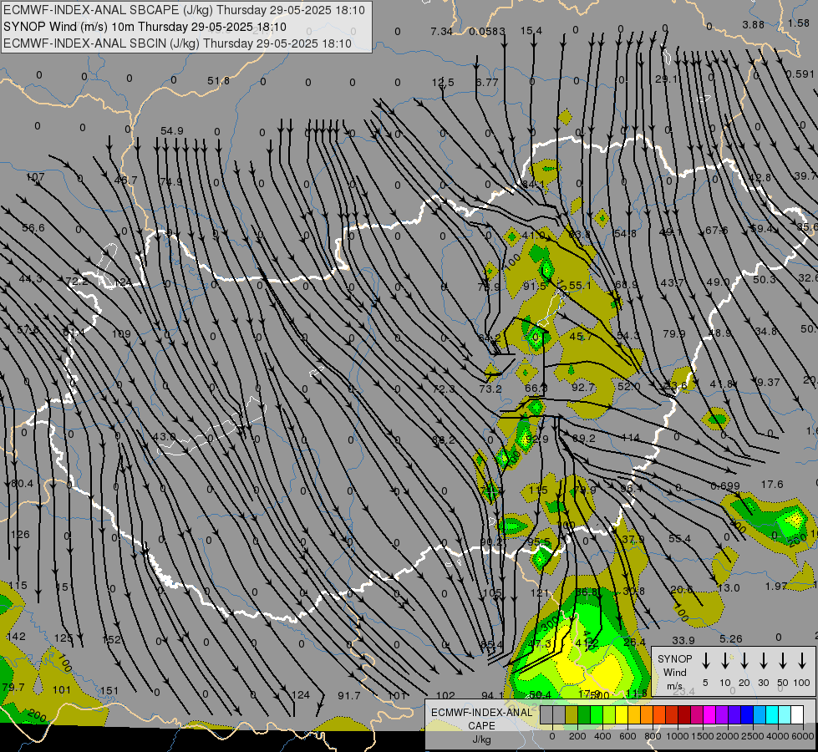The image size is (818, 752).
Task: Click the 114 value on the map
Action: 631,438
